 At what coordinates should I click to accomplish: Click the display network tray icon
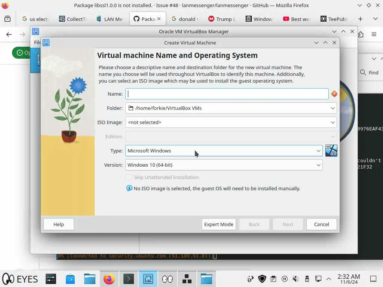[x=318, y=279]
